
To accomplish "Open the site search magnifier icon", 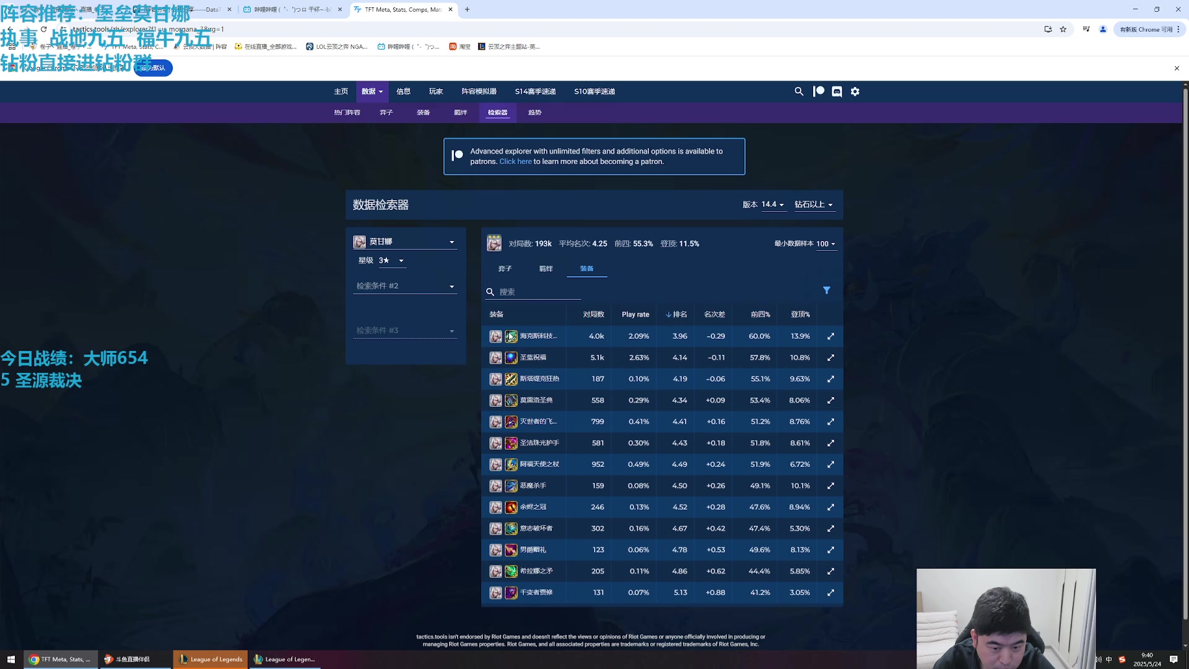I will point(799,91).
